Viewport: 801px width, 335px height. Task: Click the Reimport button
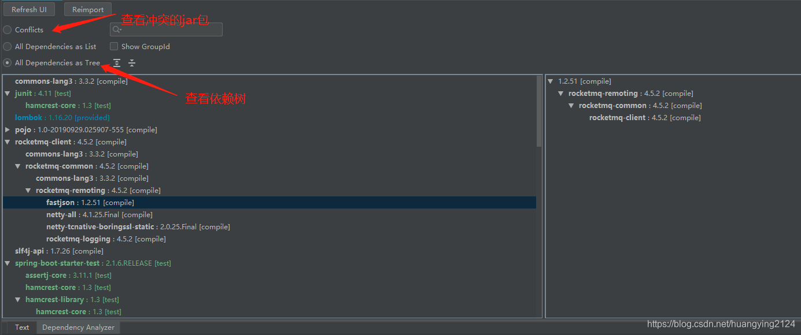pyautogui.click(x=87, y=9)
